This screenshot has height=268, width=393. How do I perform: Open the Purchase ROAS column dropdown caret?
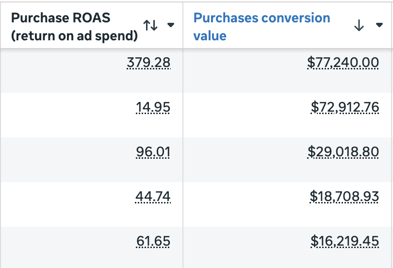(171, 25)
